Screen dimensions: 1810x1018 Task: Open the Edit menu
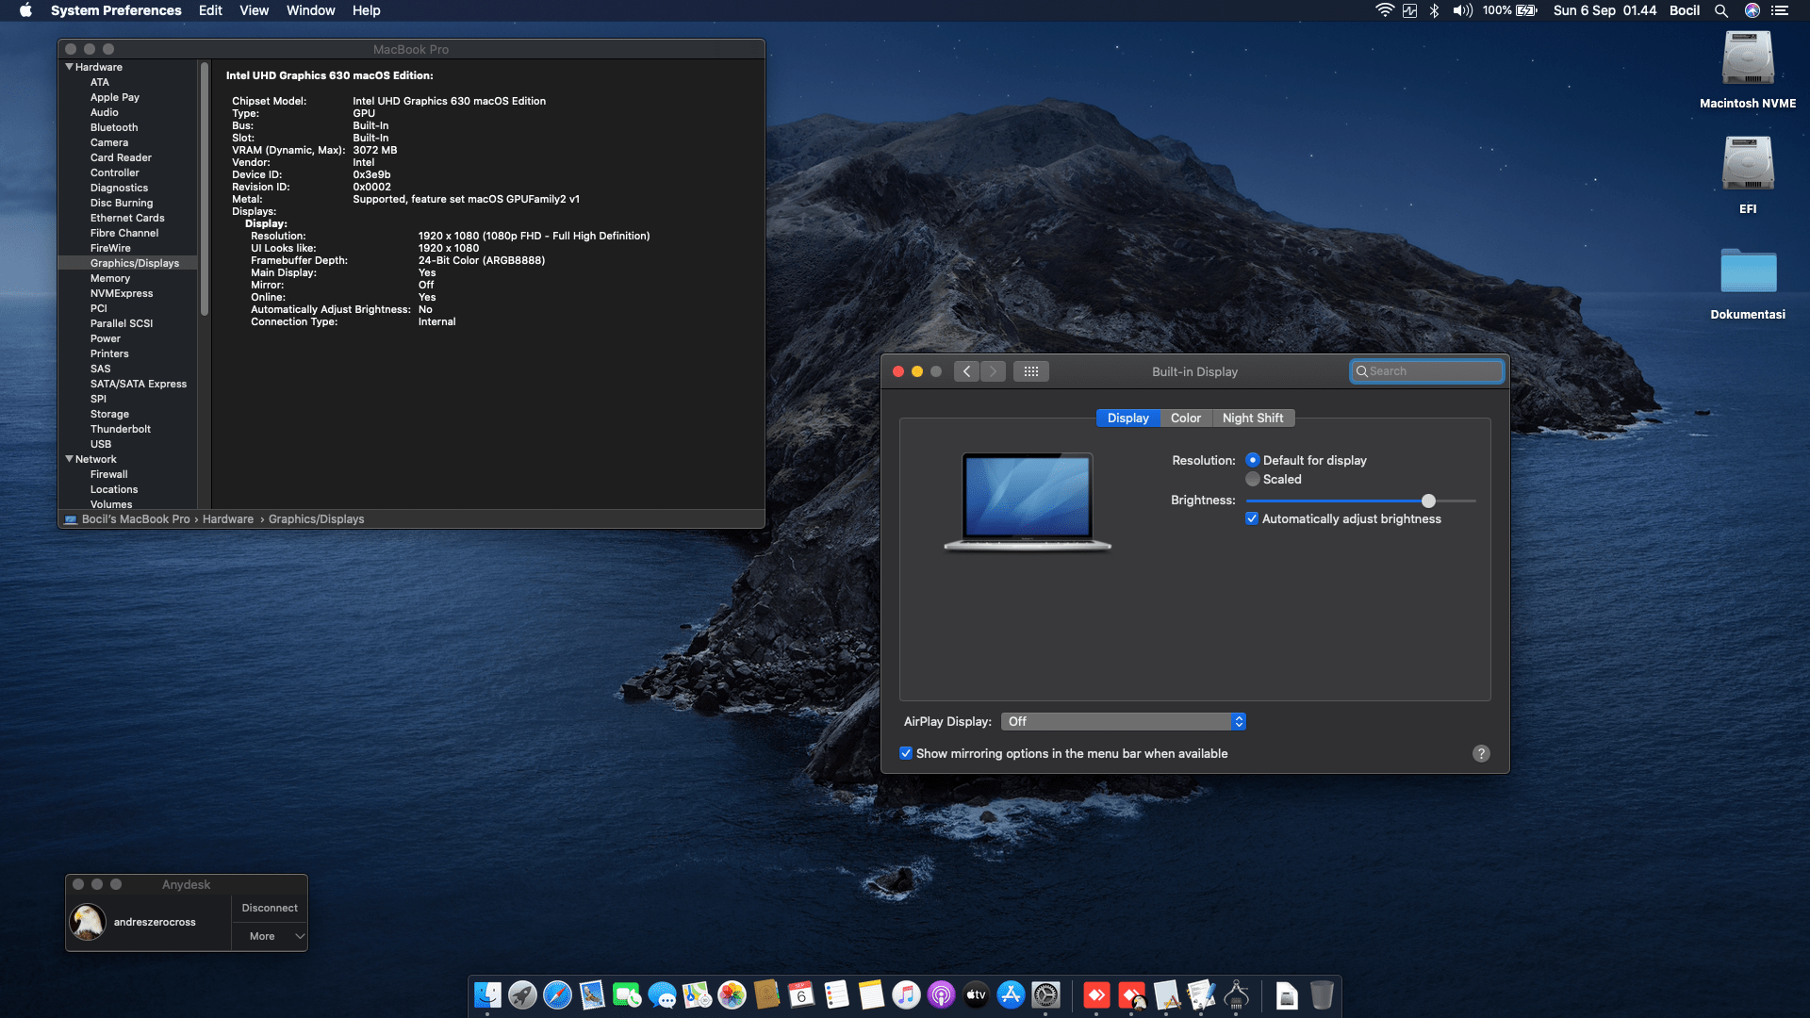pos(210,10)
